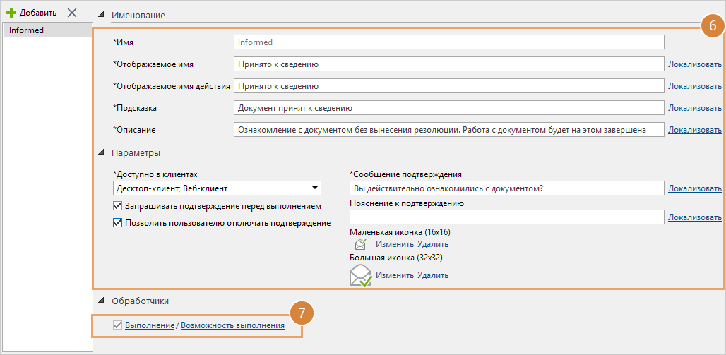The image size is (726, 355).
Task: Click Изменить for the small icon
Action: pos(394,244)
